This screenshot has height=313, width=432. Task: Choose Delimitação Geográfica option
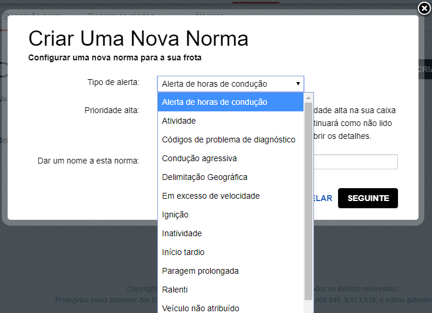pyautogui.click(x=231, y=177)
